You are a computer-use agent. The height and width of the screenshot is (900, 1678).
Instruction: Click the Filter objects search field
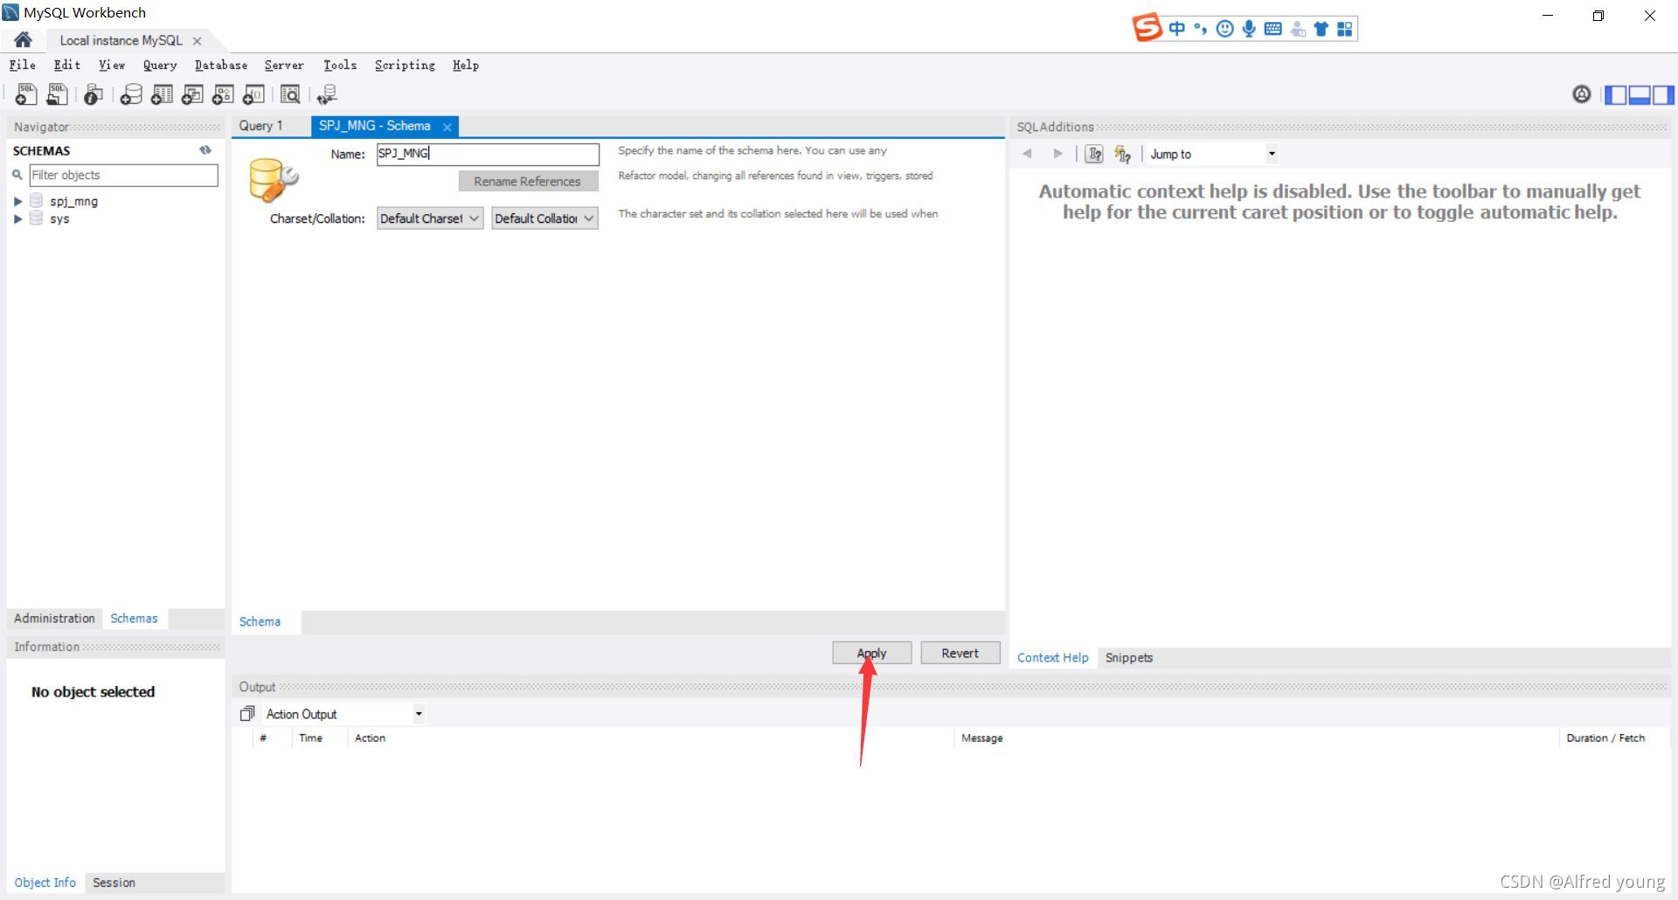pos(123,175)
